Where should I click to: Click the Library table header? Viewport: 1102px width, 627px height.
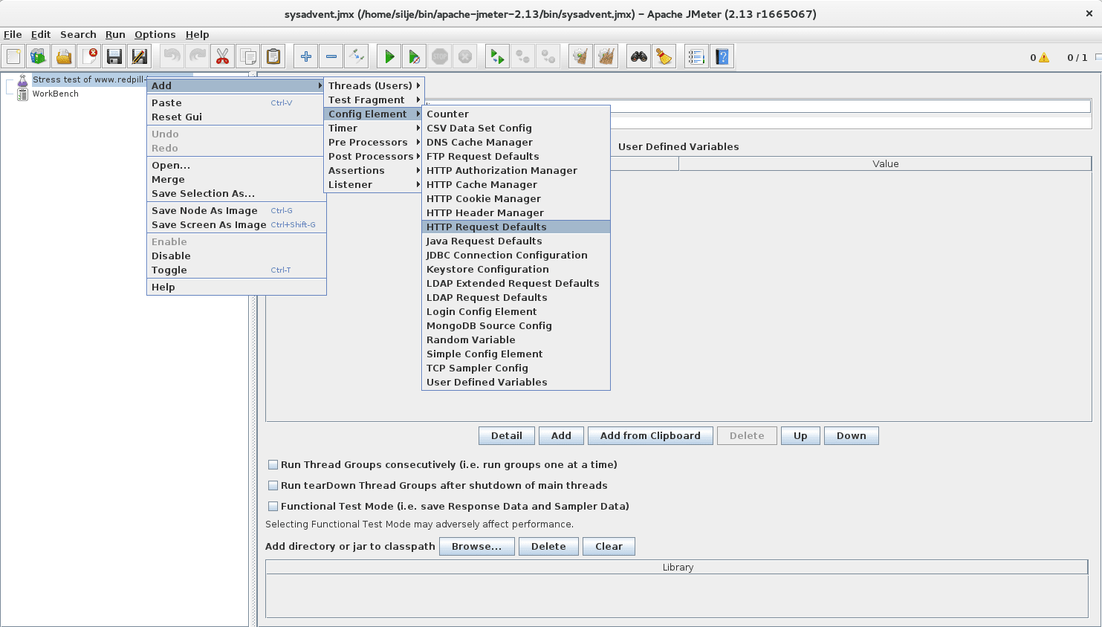(x=677, y=567)
